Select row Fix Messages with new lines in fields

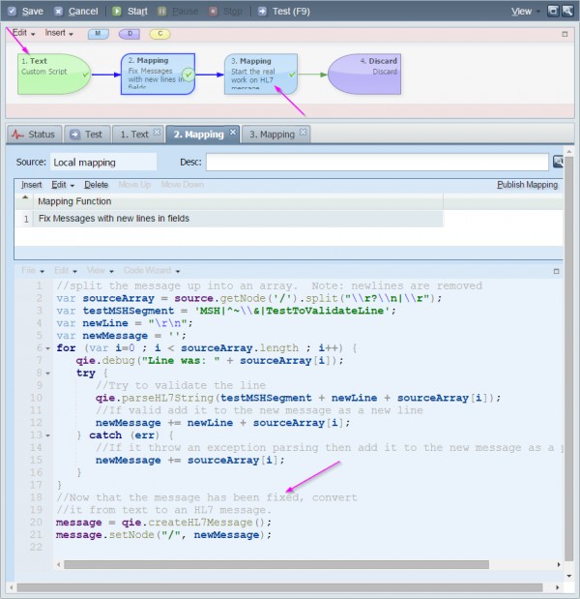coord(229,219)
